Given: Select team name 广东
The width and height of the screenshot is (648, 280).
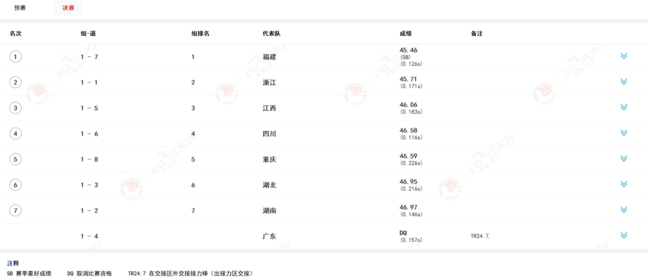Looking at the screenshot, I should click(269, 236).
